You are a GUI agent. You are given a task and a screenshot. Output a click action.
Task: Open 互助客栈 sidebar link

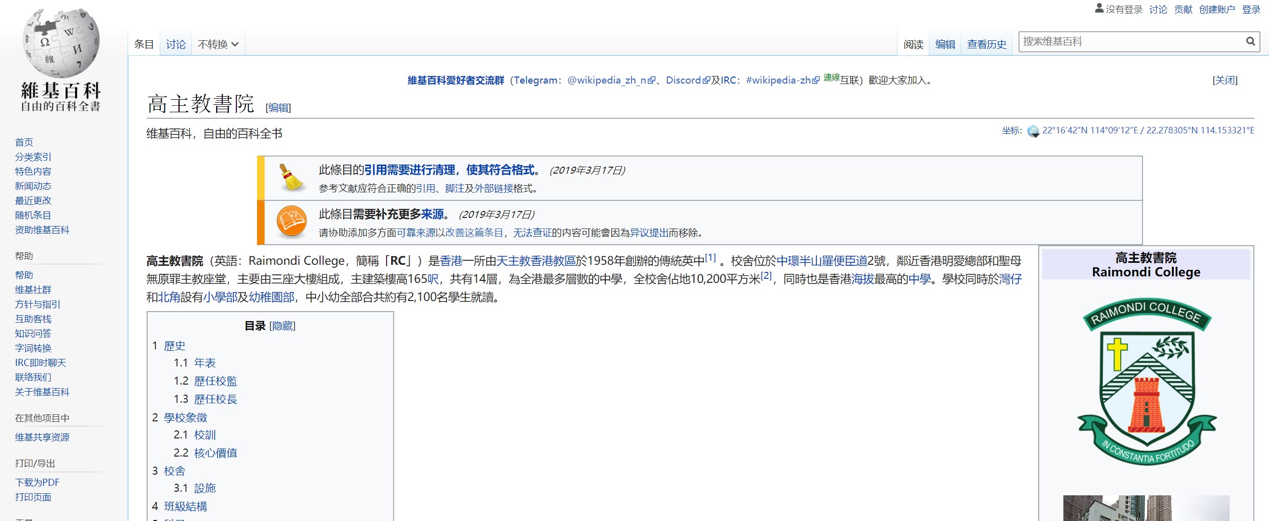[33, 319]
